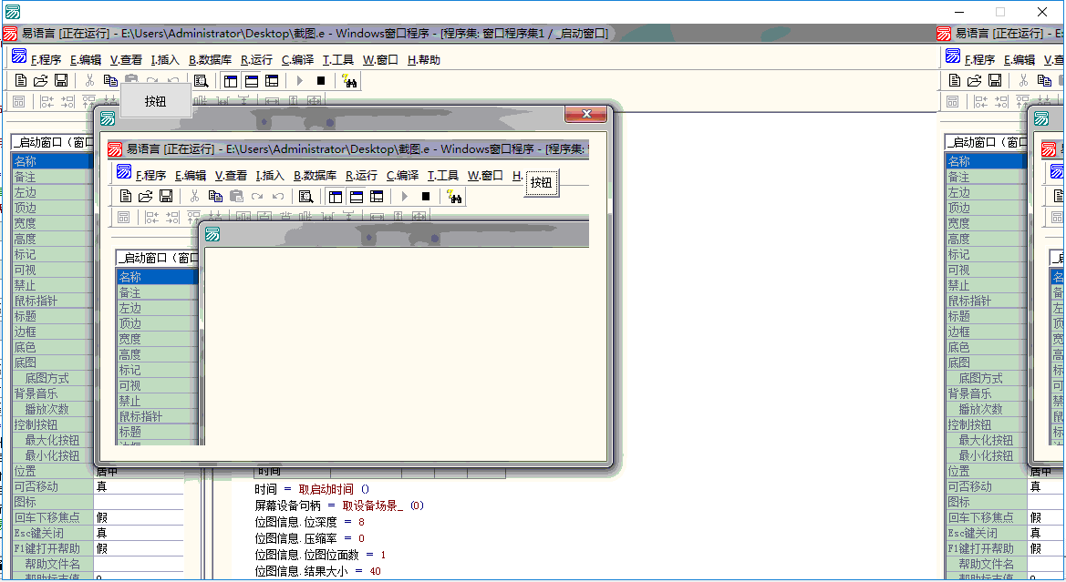Open the _启动窗口 combo box in the right IDE copy

click(x=988, y=142)
